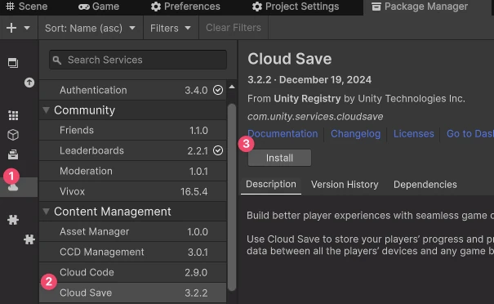Click the upper puzzle piece sidebar icon
494x304 pixels.
(13, 220)
